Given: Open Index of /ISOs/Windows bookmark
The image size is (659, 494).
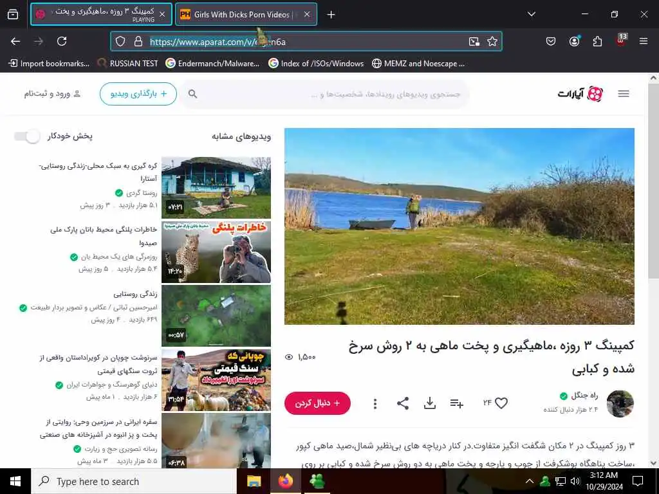Looking at the screenshot, I should pos(316,64).
